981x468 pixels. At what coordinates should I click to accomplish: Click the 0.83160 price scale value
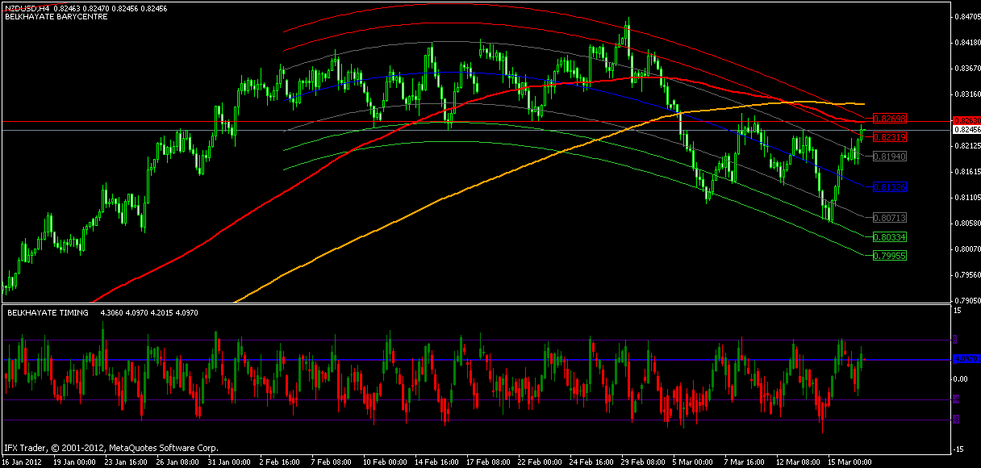point(967,94)
